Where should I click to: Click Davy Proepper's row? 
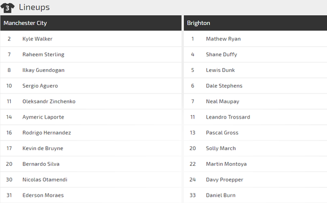tap(255, 179)
